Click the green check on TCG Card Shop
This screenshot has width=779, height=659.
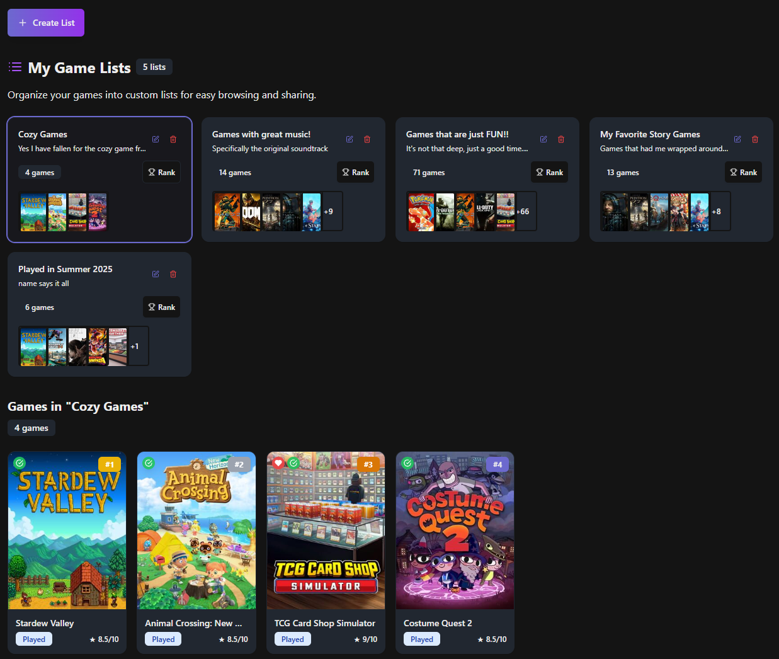pyautogui.click(x=293, y=463)
